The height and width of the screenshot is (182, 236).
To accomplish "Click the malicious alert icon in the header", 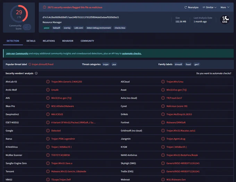I will tap(44, 7).
